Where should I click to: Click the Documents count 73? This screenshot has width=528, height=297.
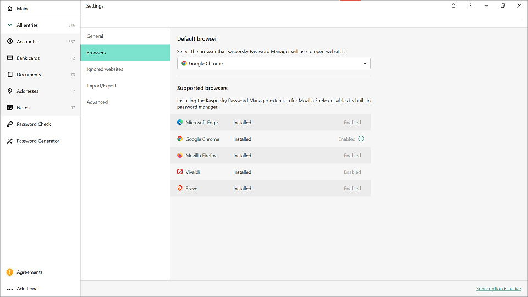(73, 75)
